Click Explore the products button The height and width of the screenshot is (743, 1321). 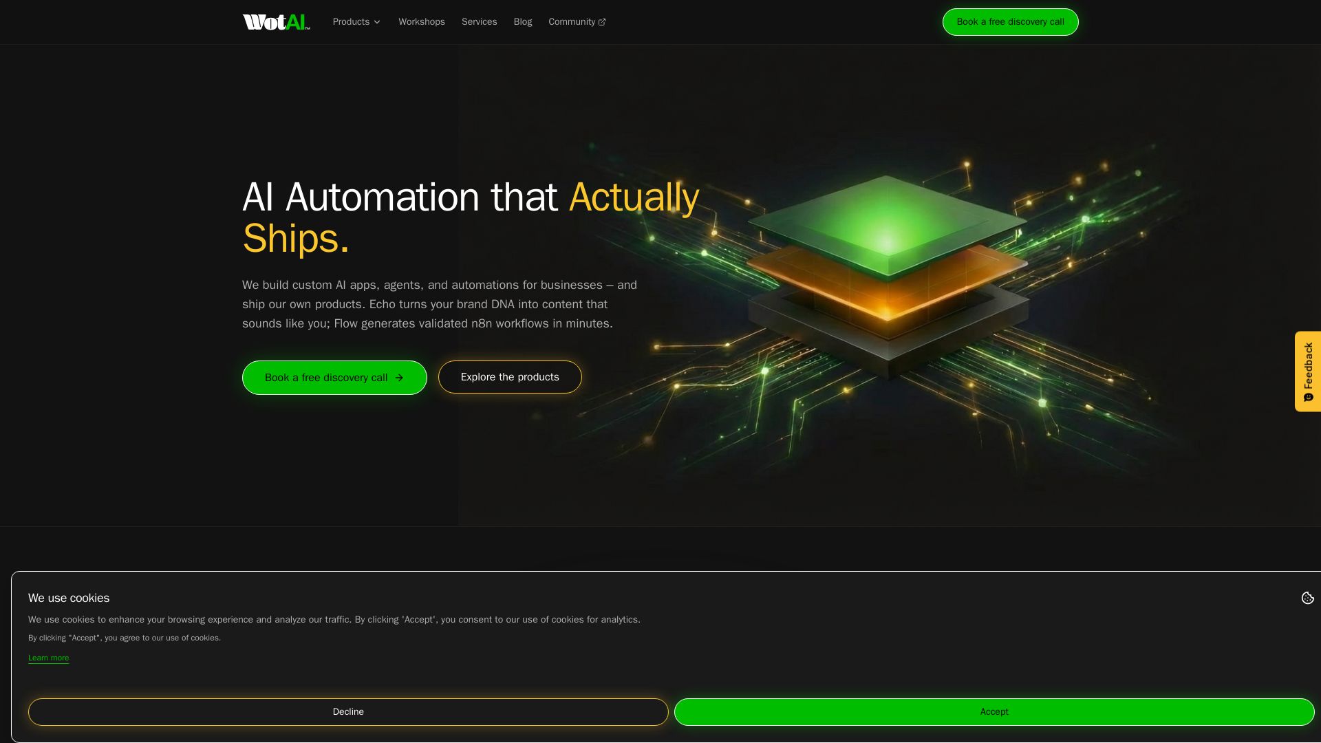click(x=510, y=377)
